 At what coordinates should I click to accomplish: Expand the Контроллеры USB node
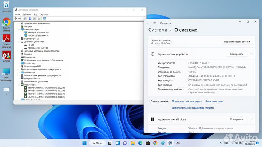[x=19, y=66]
